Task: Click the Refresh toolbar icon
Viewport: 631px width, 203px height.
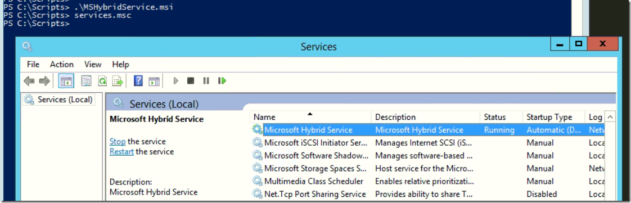Action: point(102,81)
